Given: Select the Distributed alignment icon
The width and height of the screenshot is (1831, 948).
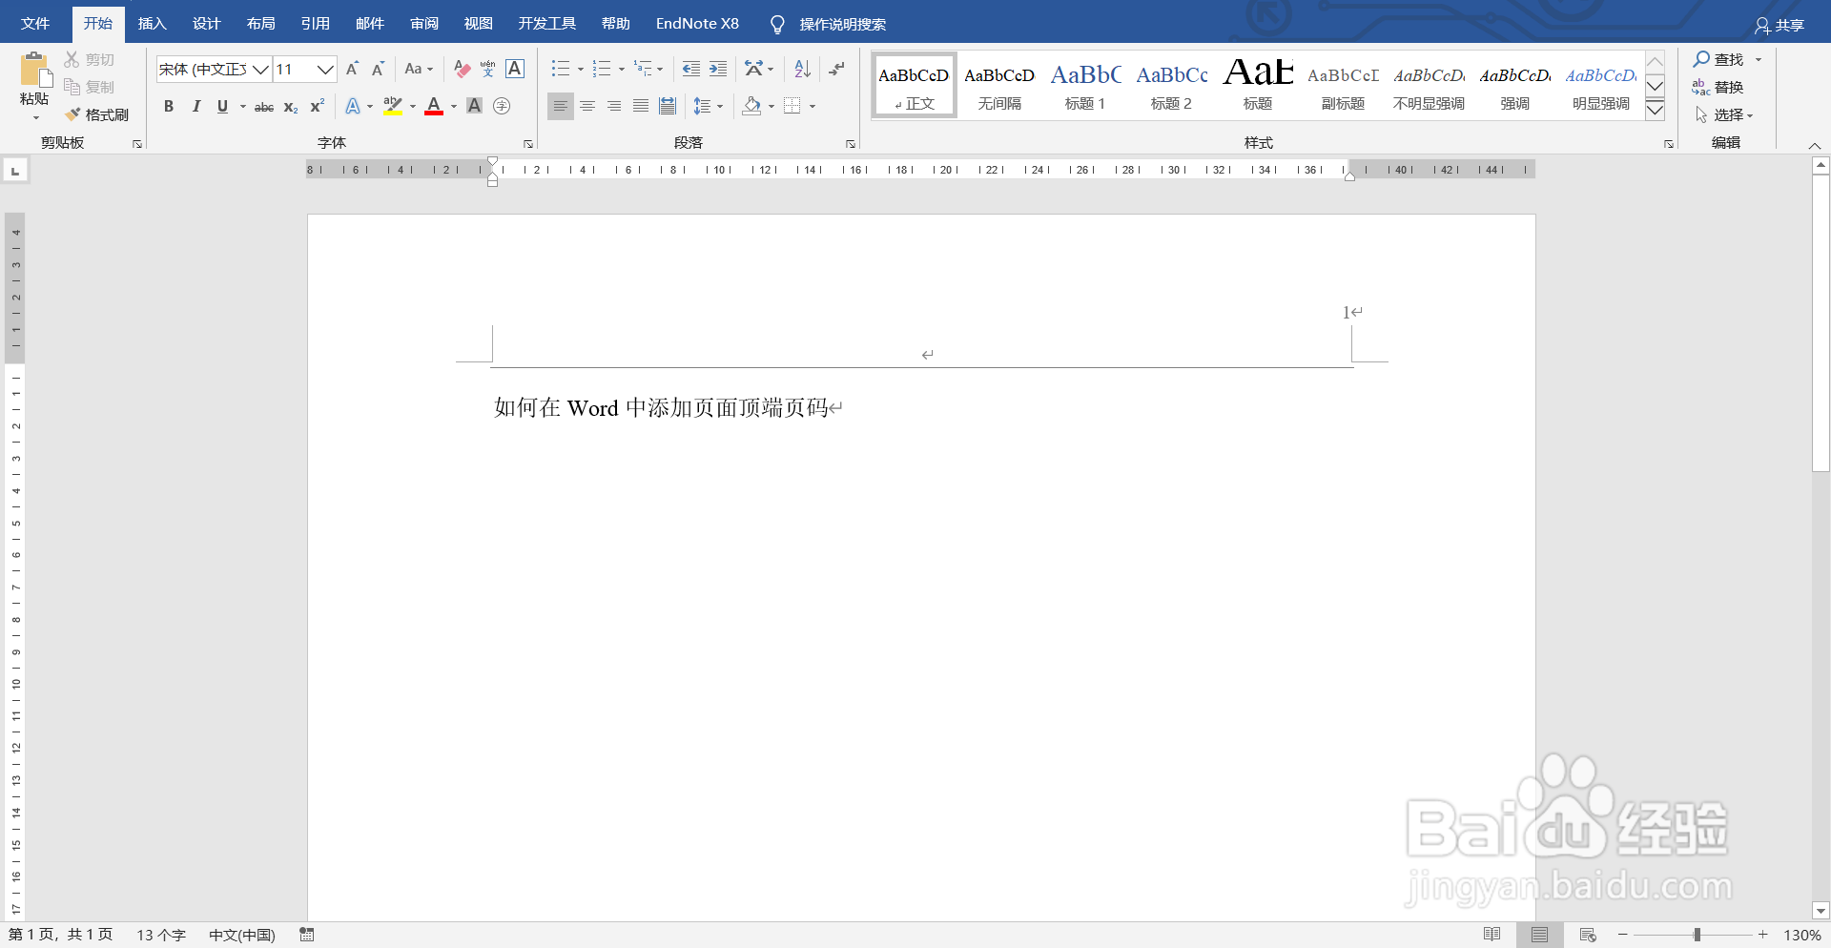Looking at the screenshot, I should point(668,106).
